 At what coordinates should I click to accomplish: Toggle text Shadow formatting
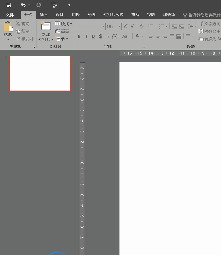pyautogui.click(x=101, y=36)
